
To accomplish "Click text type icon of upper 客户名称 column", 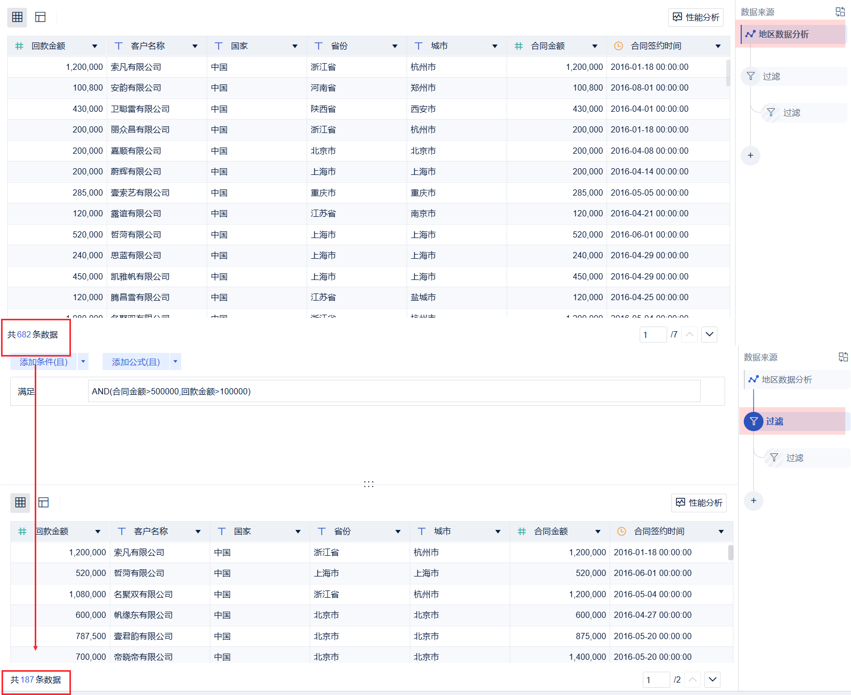I will [119, 46].
